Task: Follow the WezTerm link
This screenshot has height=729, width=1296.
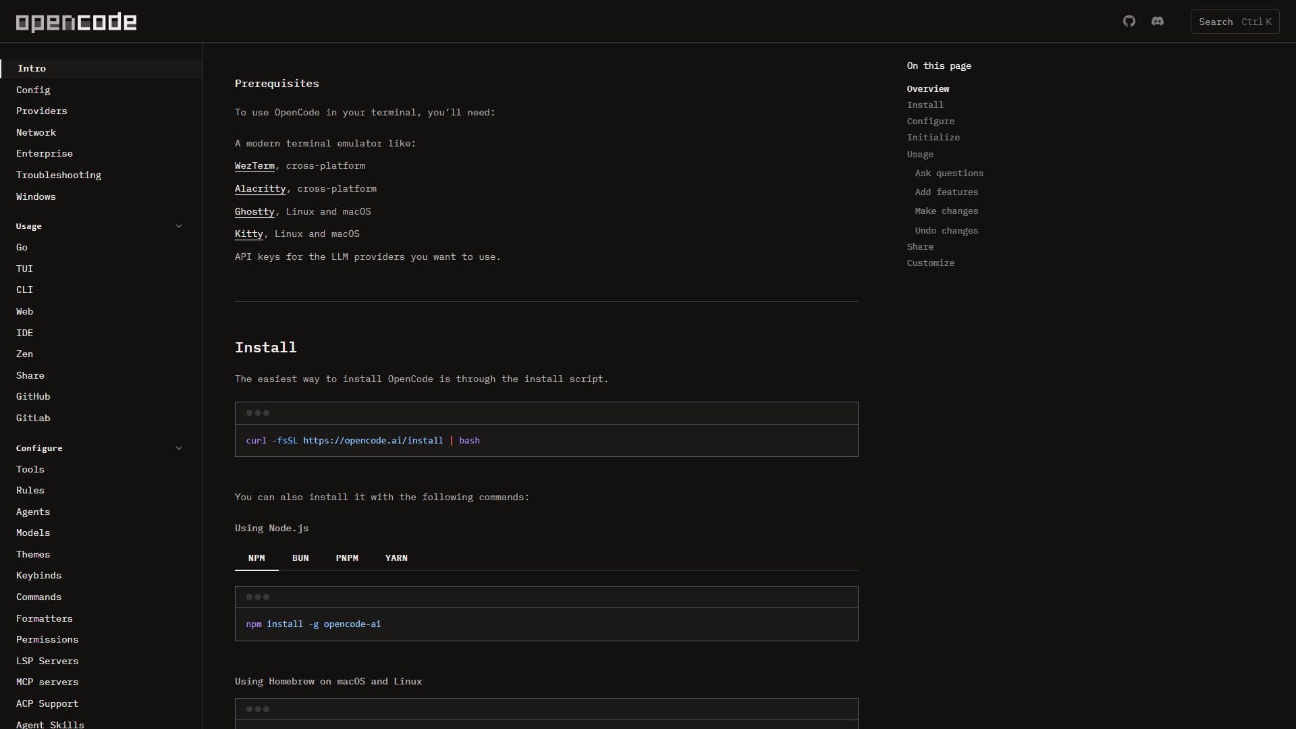Action: coord(254,166)
